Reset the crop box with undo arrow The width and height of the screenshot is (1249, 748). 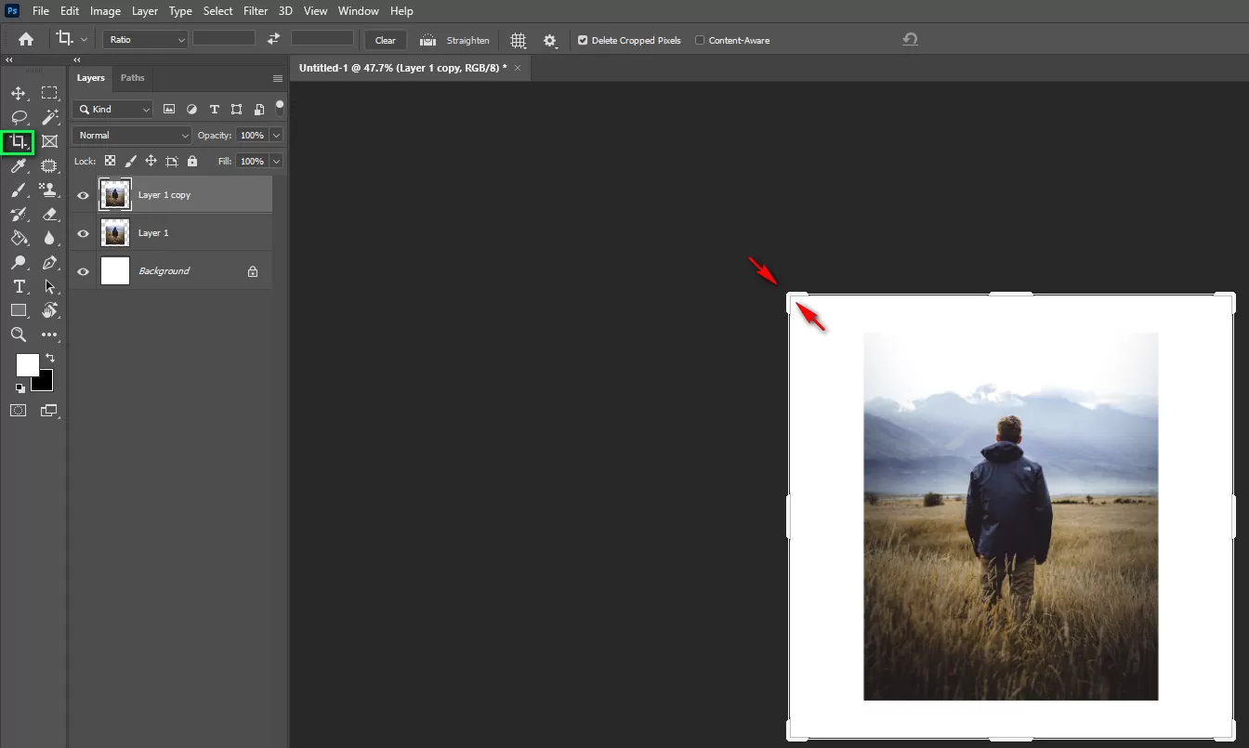(910, 39)
